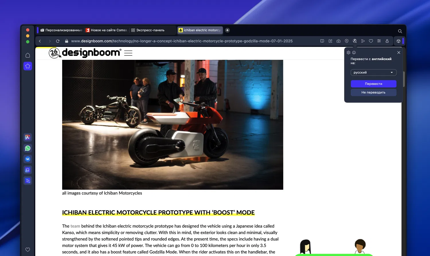Click the 26 years anniversary badge
Viewport: 430px width, 256px height.
tap(55, 53)
